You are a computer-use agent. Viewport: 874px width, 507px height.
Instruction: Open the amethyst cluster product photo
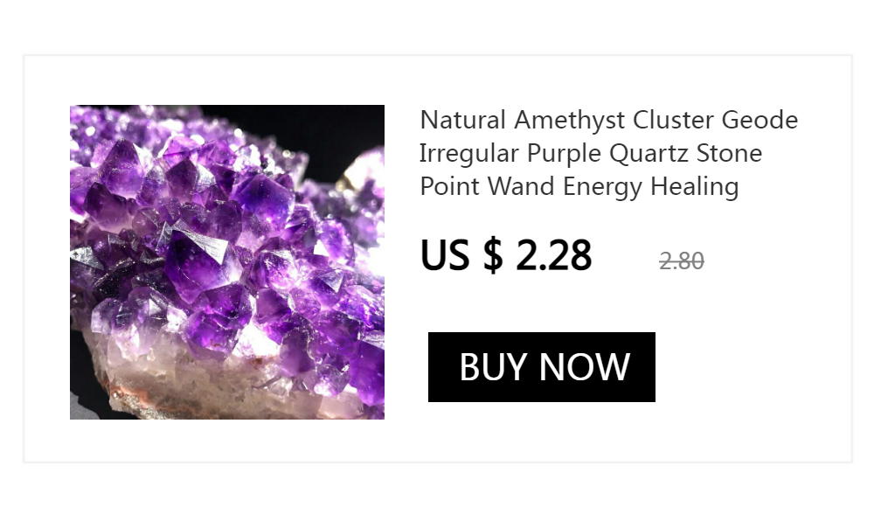pyautogui.click(x=227, y=262)
